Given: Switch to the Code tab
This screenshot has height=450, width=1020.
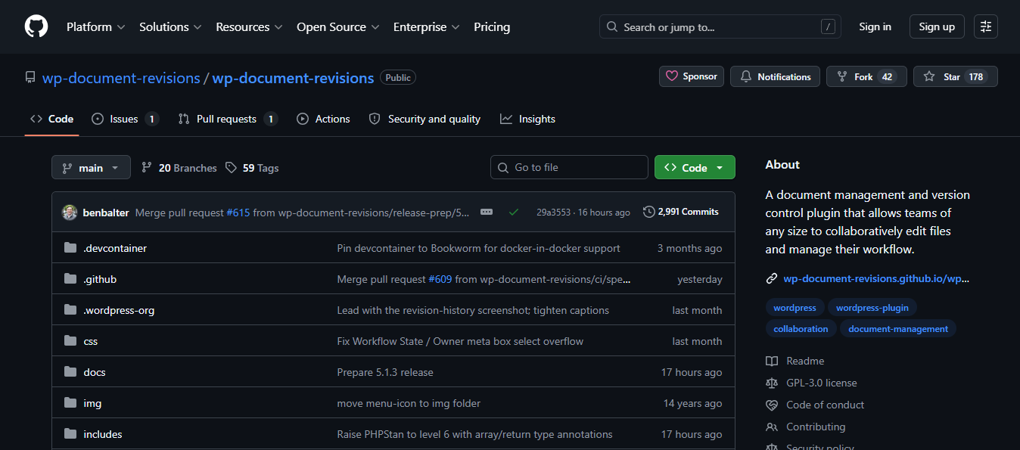Looking at the screenshot, I should pos(52,119).
